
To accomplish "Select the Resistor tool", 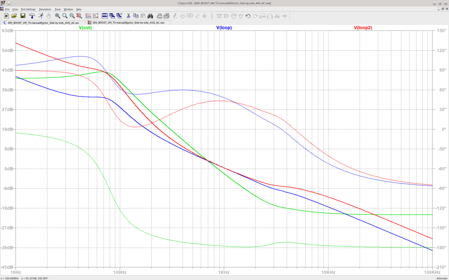I will (197, 16).
